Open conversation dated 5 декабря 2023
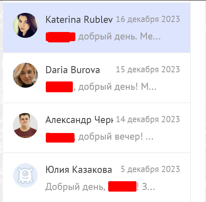 pyautogui.click(x=150, y=169)
